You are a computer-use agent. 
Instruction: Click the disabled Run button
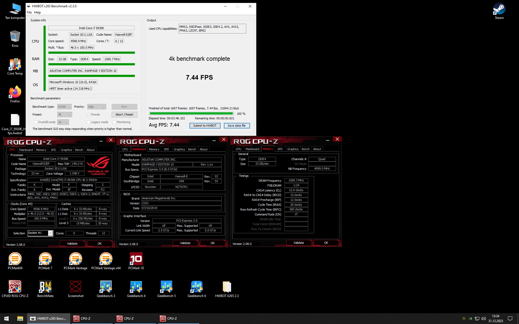[x=124, y=107]
